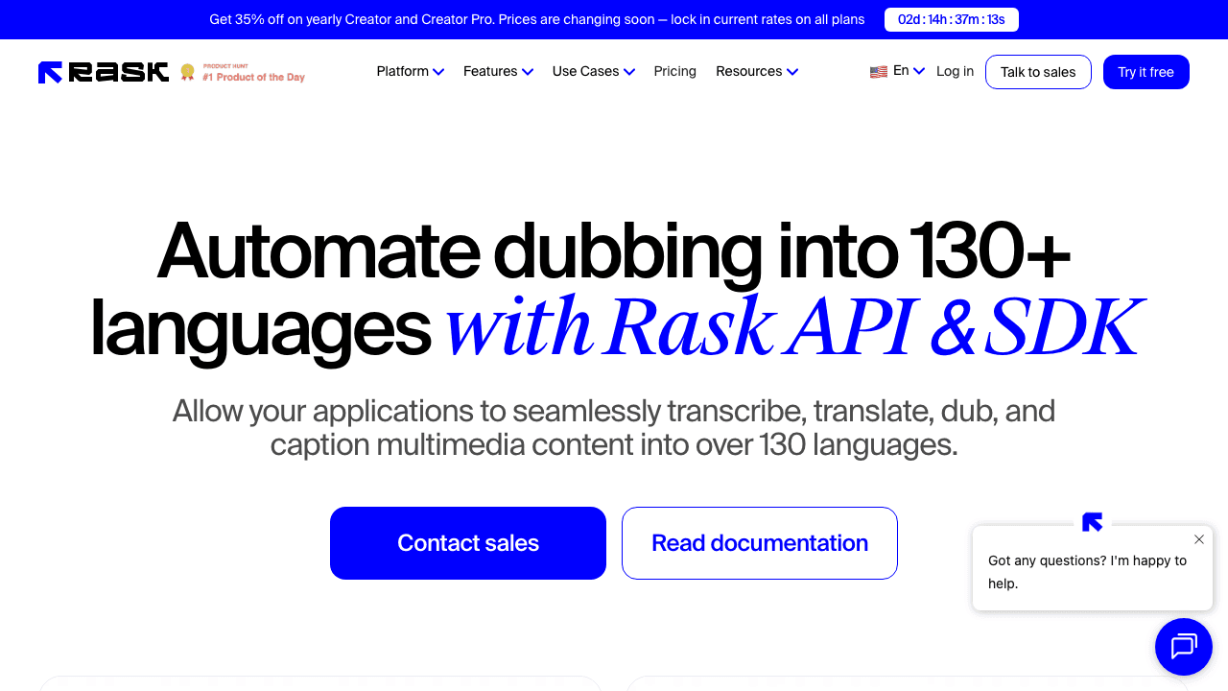The width and height of the screenshot is (1228, 691).
Task: Click Talk to sales
Action: pos(1038,71)
